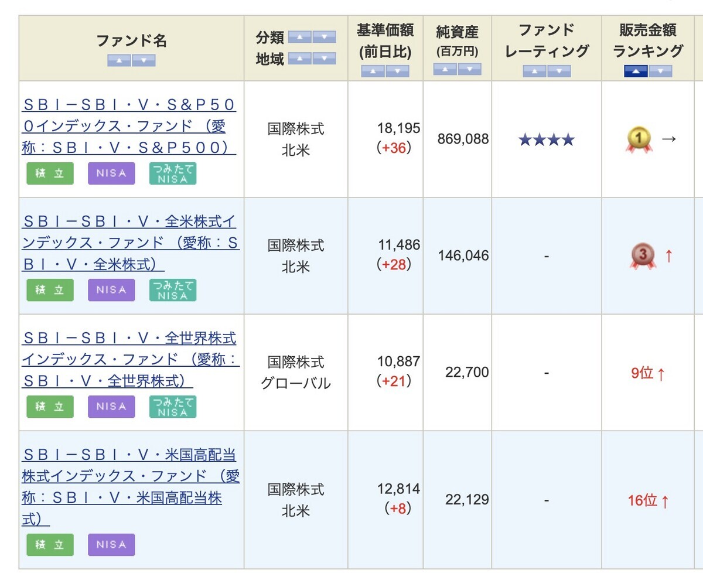The width and height of the screenshot is (703, 573).
Task: Click 16位 ranking text
Action: pos(643,500)
